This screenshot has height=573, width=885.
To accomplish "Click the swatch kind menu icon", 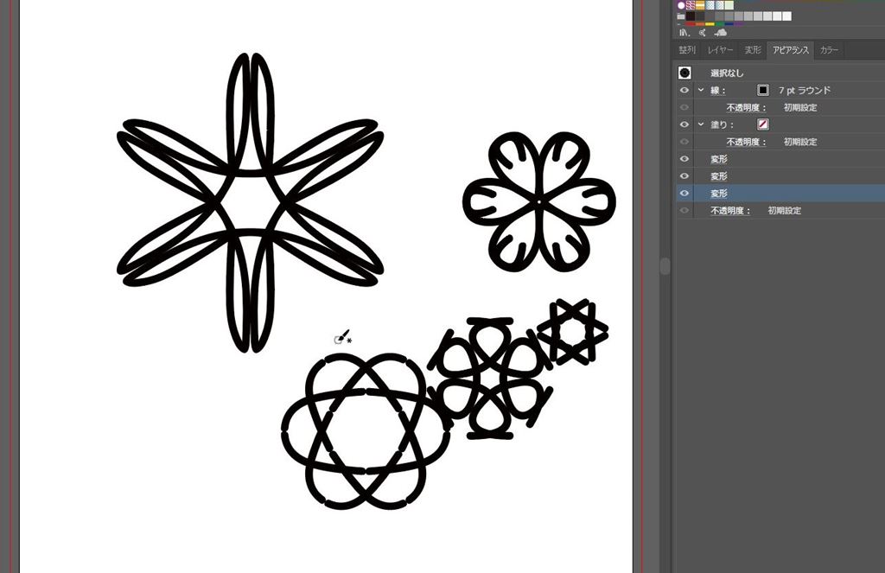I will coord(702,33).
